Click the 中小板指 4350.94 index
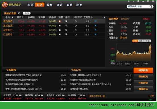This screenshot has width=157, height=109. point(56,97)
